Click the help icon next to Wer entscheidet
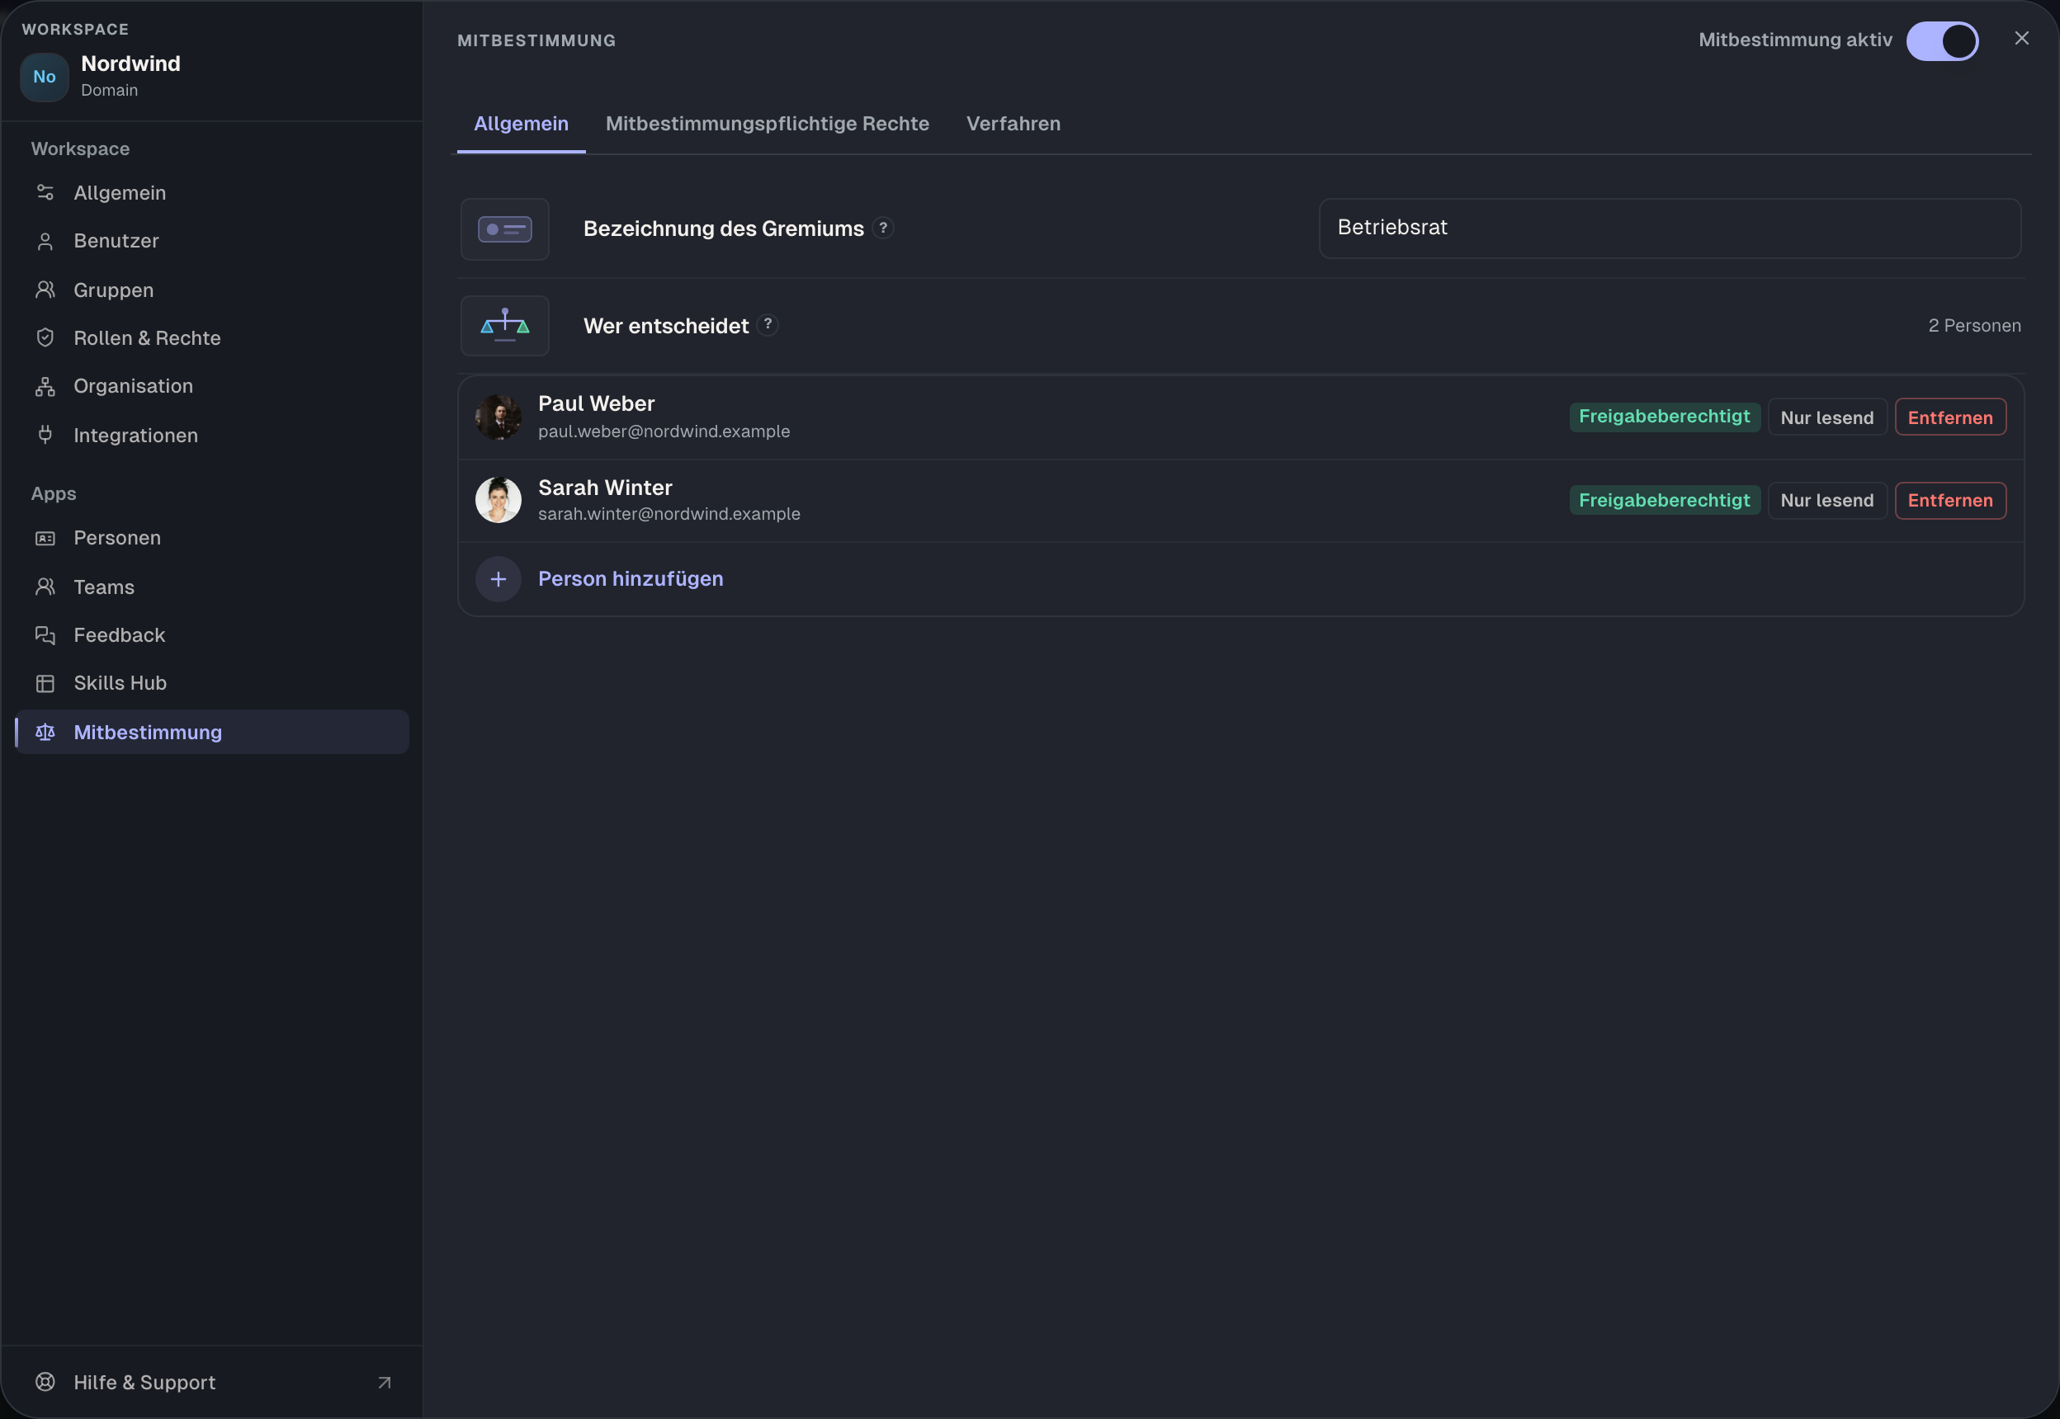Viewport: 2060px width, 1419px height. [x=768, y=324]
